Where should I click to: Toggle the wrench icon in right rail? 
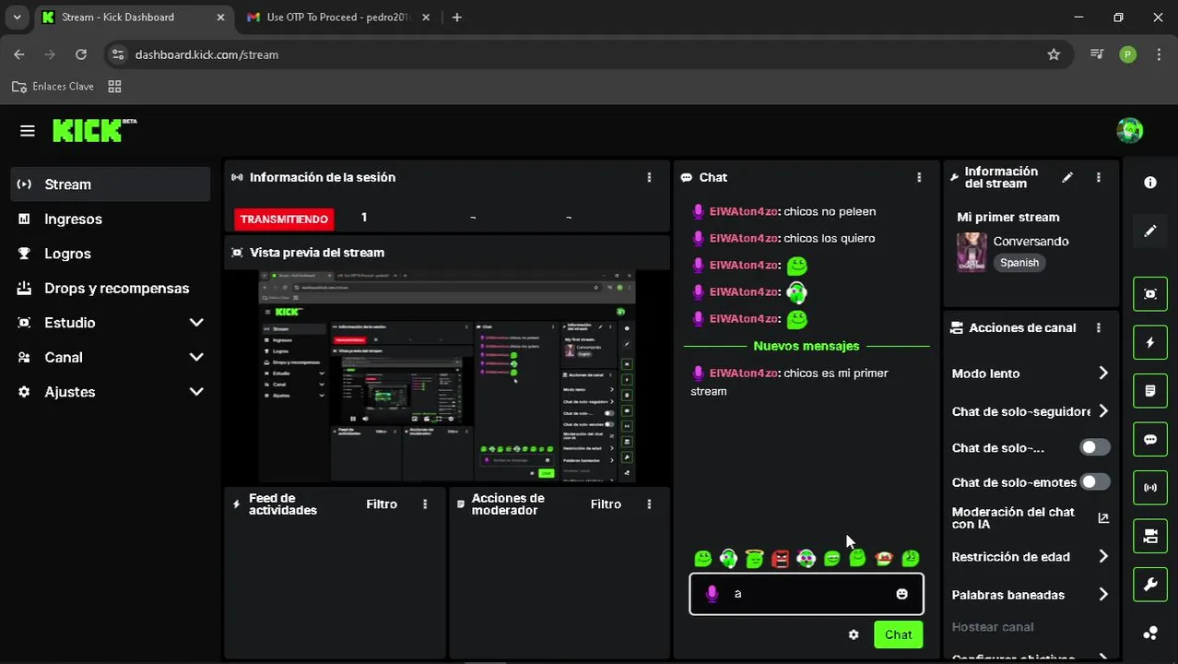coord(1150,584)
